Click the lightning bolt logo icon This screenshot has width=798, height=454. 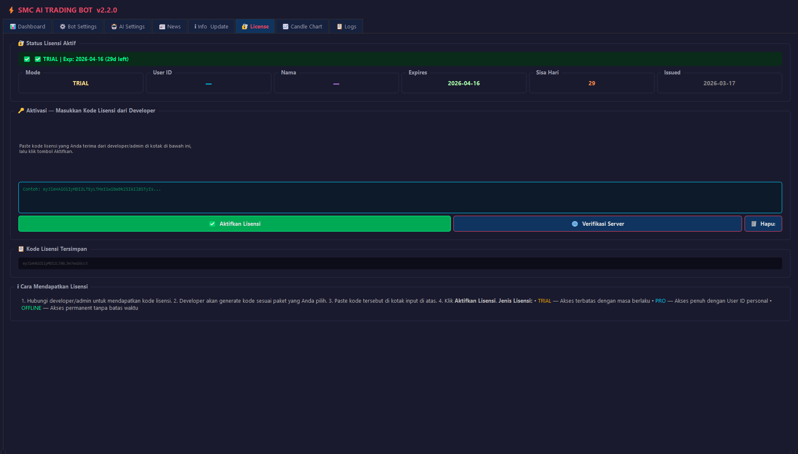point(11,10)
